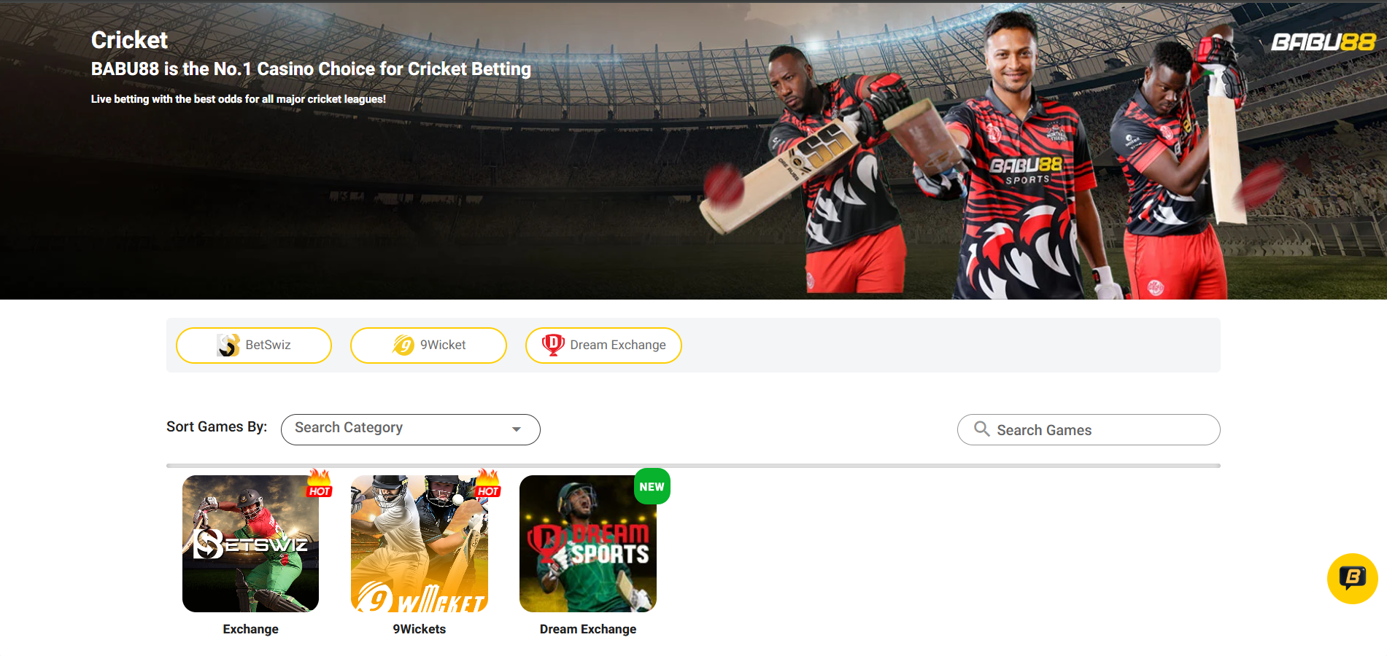Open the yellow live chat bubble icon
Viewport: 1387px width, 656px height.
coord(1352,579)
